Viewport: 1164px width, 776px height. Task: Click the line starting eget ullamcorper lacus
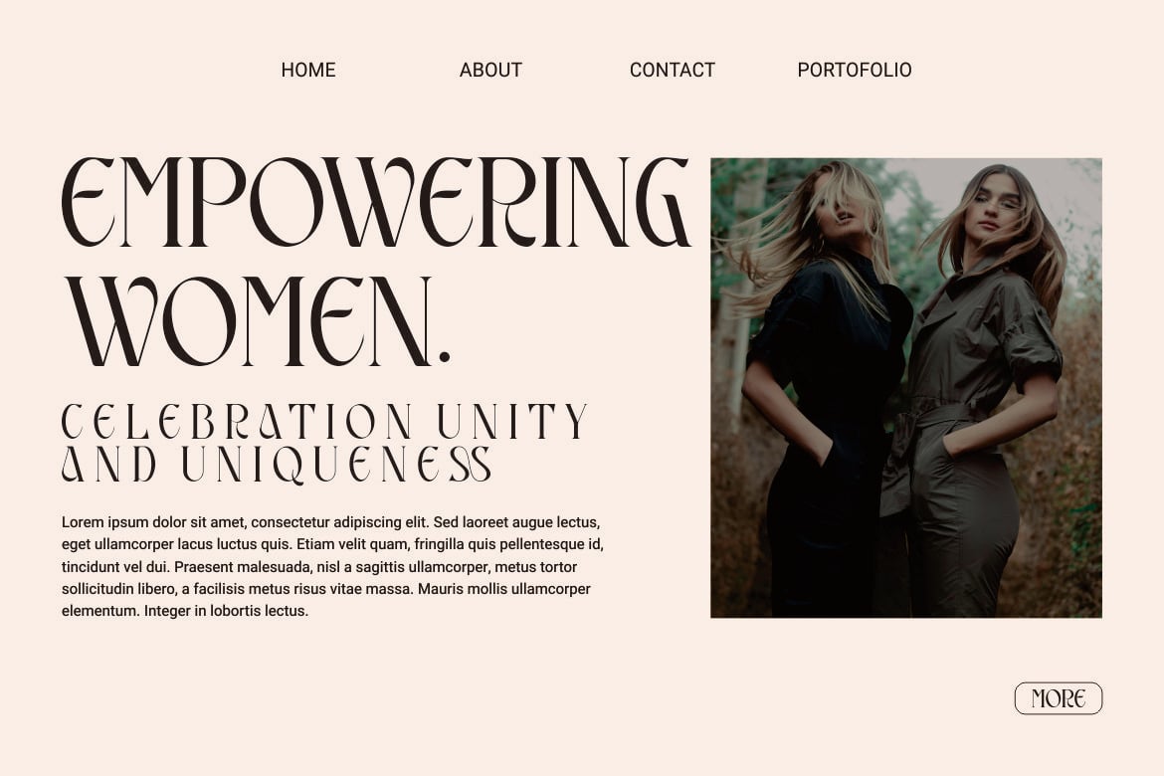(x=332, y=544)
